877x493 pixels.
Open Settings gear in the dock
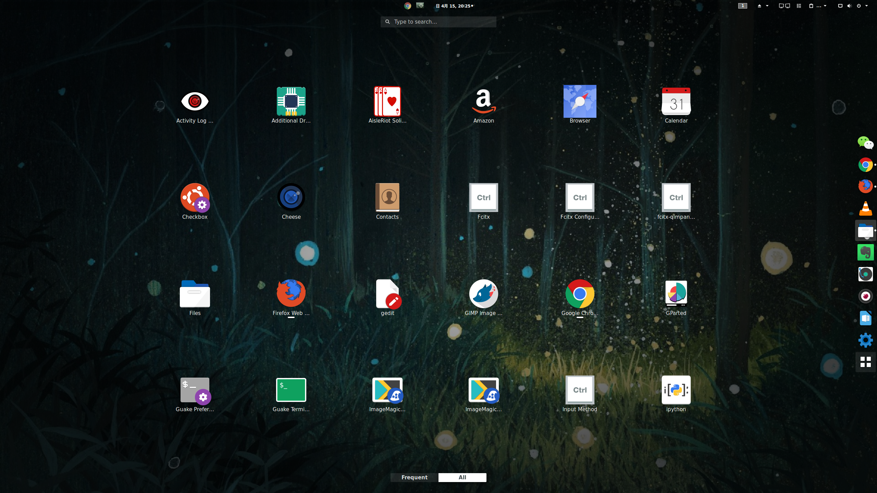865,340
